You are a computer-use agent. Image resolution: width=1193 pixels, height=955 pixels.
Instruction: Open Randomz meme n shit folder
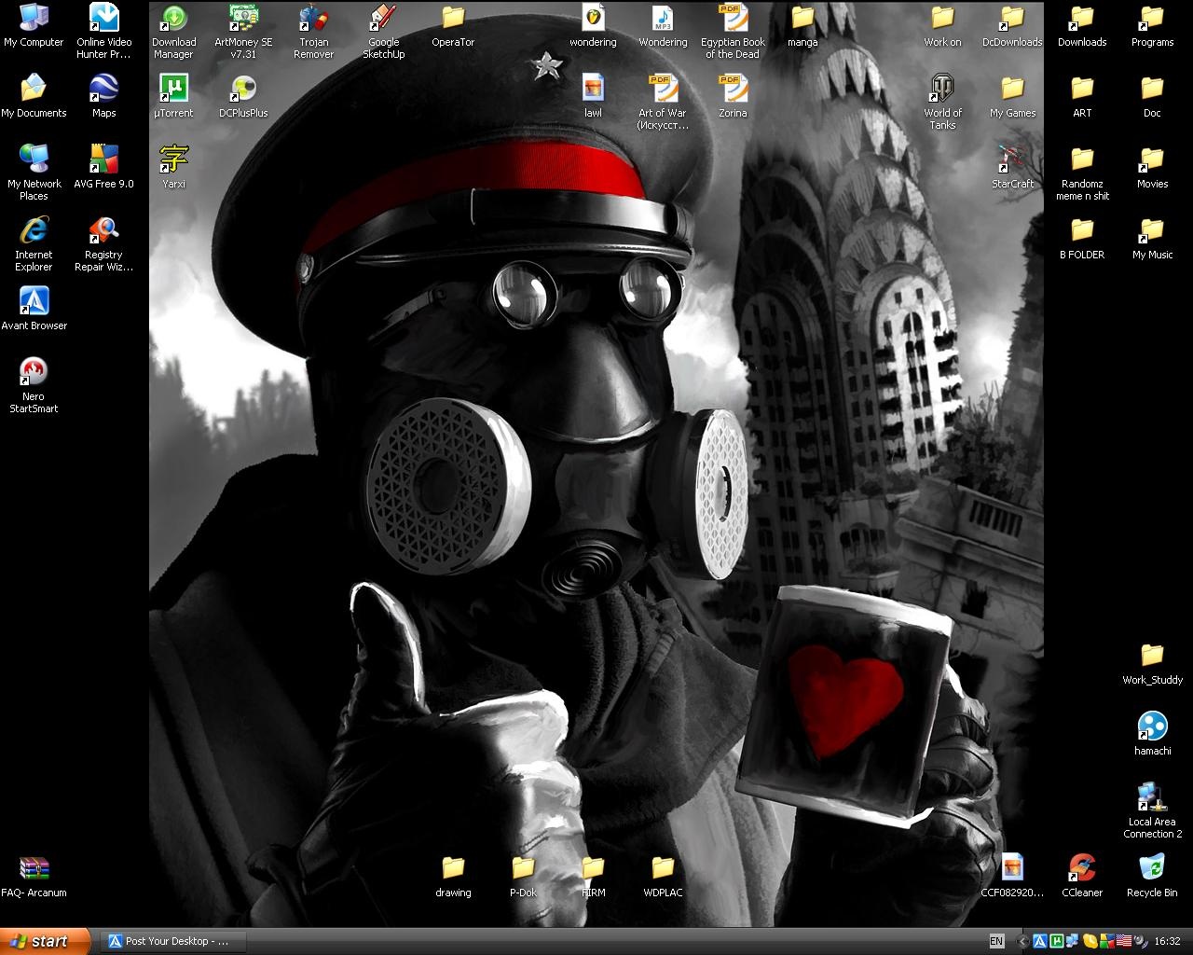click(x=1082, y=173)
